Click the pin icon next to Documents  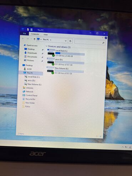pos(42,57)
